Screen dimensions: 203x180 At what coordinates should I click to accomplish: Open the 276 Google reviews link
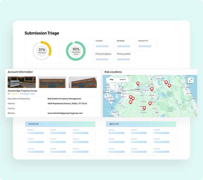coord(27,94)
